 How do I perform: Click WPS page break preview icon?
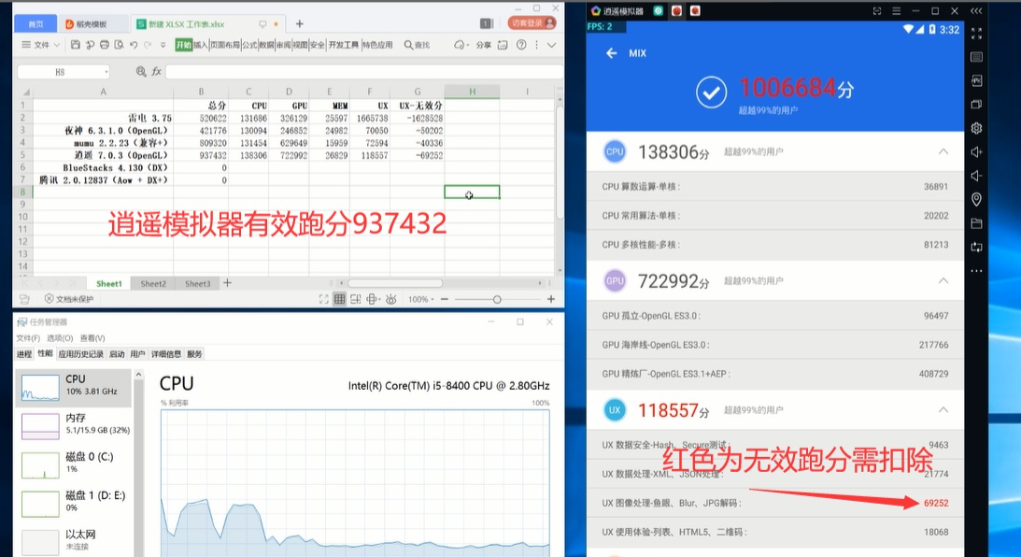(356, 299)
